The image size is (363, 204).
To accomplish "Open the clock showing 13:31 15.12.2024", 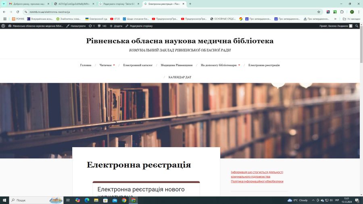I will point(346,200).
